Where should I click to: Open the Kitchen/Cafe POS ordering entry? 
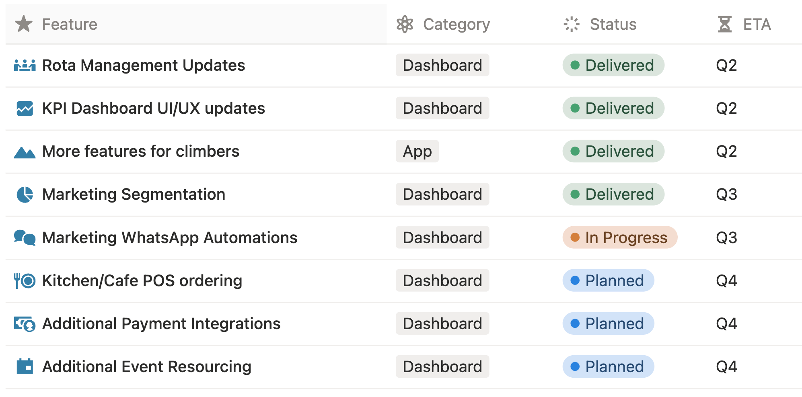(x=142, y=280)
